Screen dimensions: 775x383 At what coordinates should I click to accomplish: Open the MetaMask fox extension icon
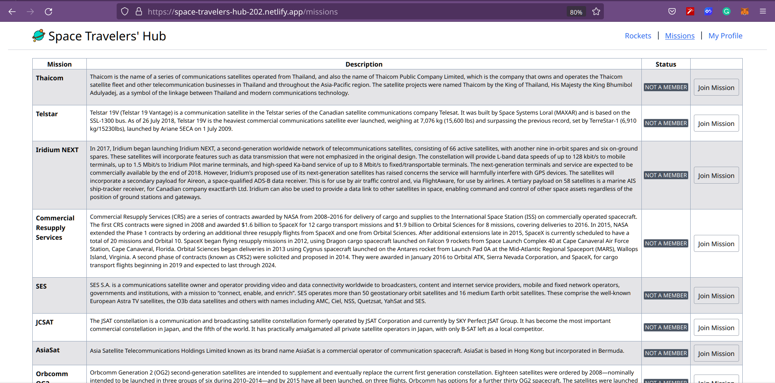745,12
